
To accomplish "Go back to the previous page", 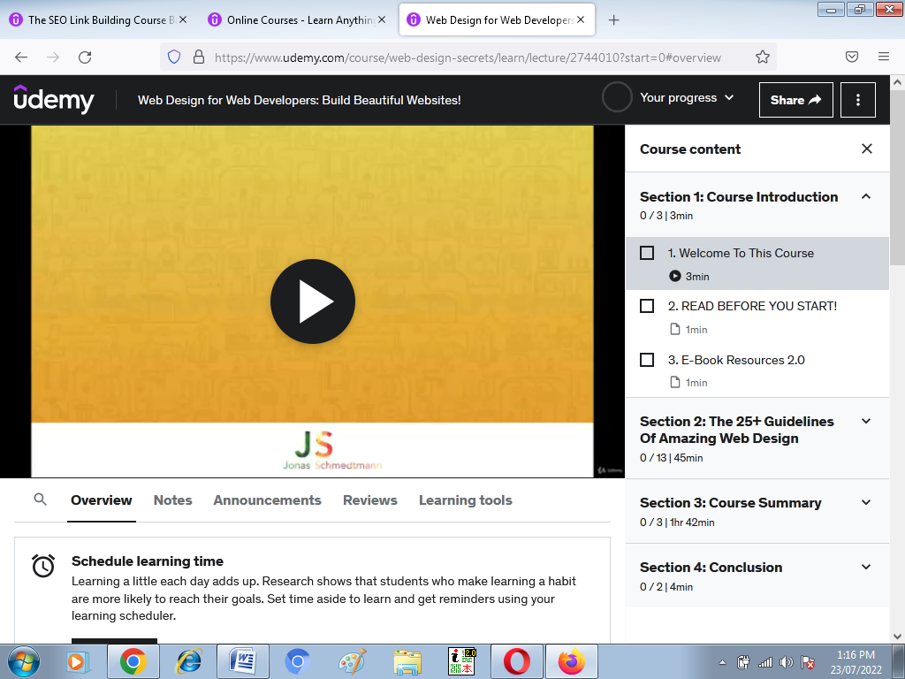I will 21,57.
